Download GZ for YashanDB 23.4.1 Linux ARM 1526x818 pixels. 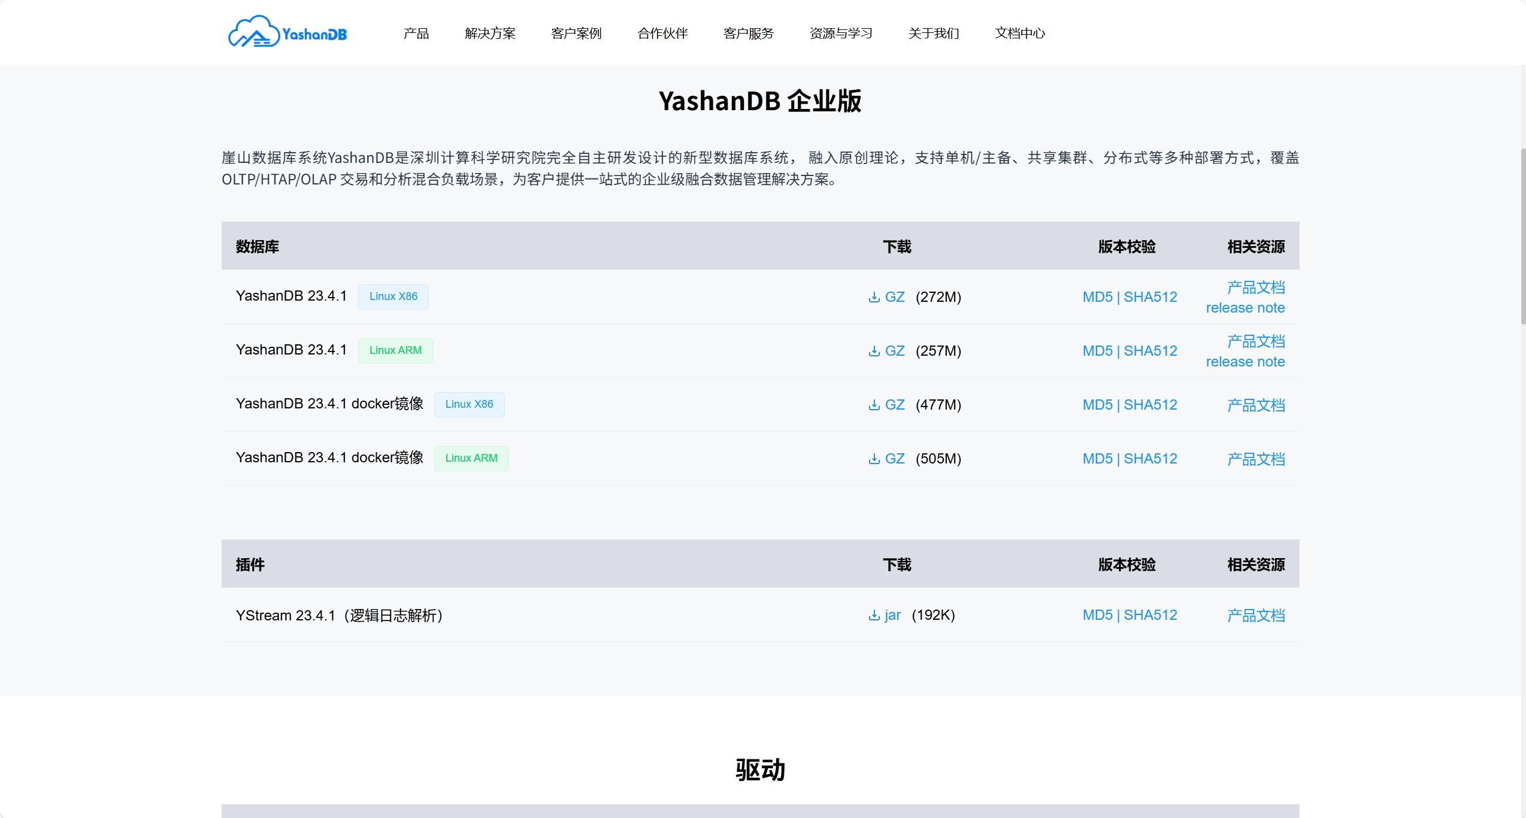click(x=895, y=351)
